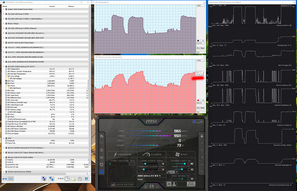Image resolution: width=297 pixels, height=191 pixels.
Task: Click the hardware monitor icon in Afterburner
Action: 102,172
